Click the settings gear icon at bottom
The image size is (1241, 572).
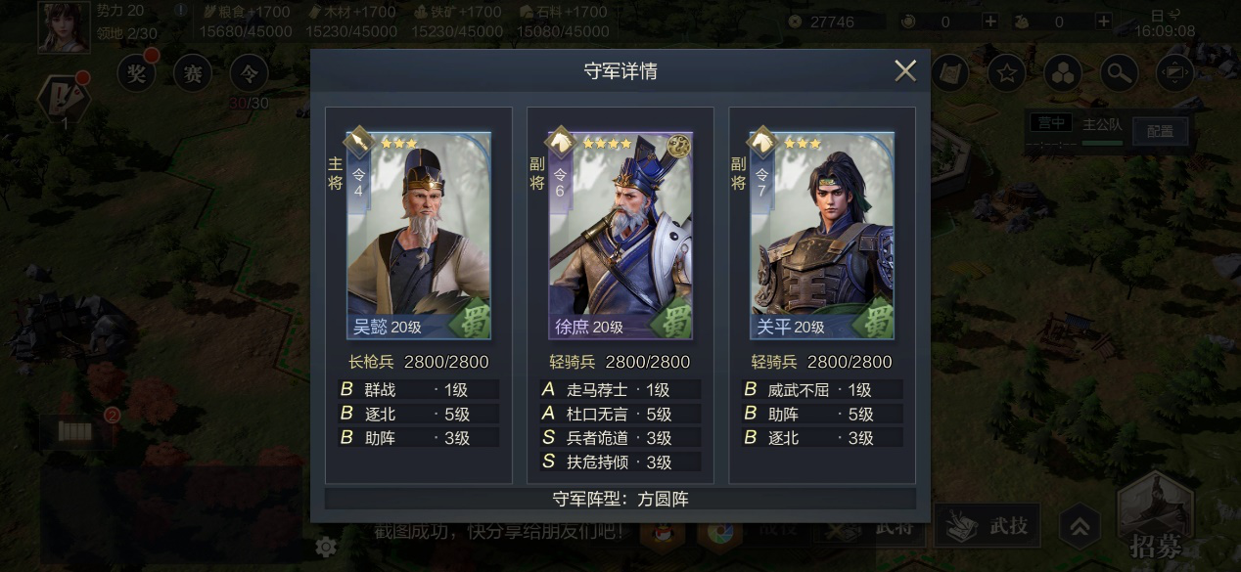tap(326, 547)
